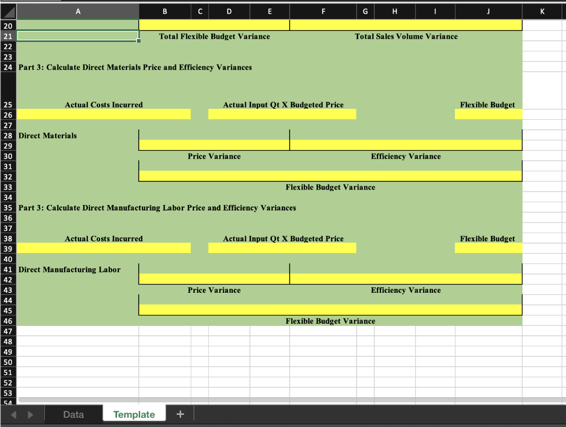Click 'Price Variance' label in row 43
This screenshot has width=566, height=427.
pyautogui.click(x=214, y=290)
